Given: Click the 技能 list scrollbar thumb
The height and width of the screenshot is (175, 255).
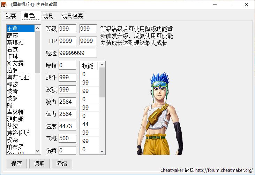Looking at the screenshot, I should pos(102,82).
